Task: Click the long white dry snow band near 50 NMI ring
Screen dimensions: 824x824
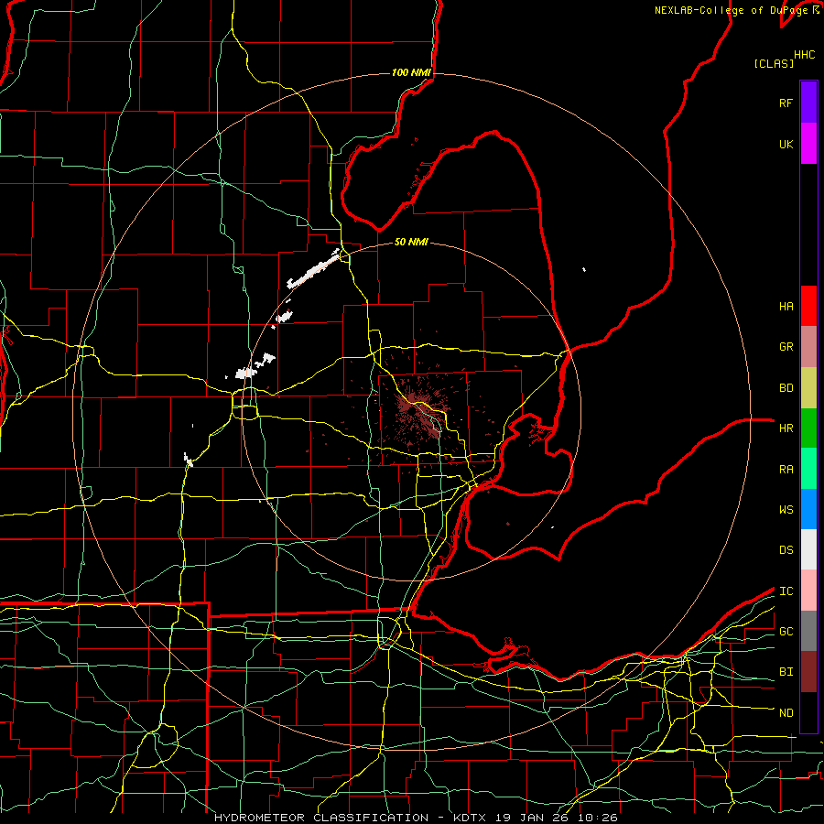Action: pos(314,269)
